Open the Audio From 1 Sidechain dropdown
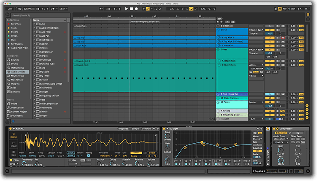Viewport: 324px width, 182px height. click(x=281, y=139)
